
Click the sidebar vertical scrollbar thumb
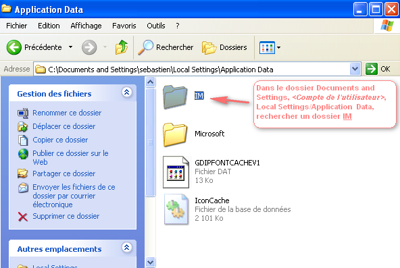[150, 142]
